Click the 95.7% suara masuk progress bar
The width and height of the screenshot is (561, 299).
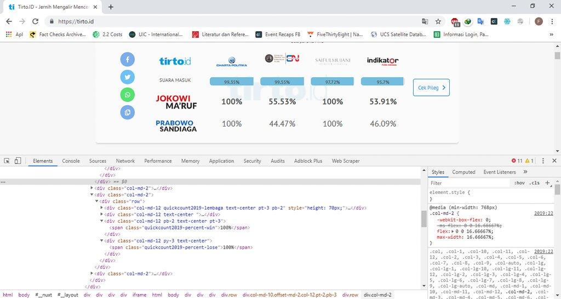coord(383,82)
